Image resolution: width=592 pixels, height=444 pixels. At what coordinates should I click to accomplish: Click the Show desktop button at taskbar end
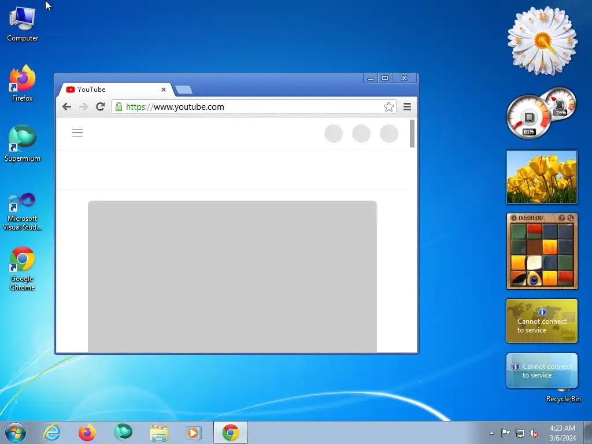(588, 432)
